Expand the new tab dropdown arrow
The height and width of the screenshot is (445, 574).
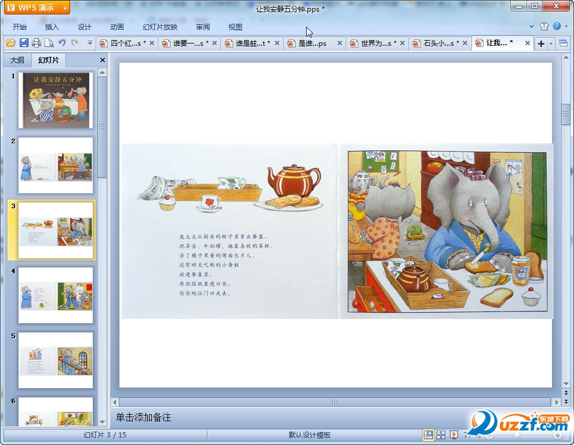pos(551,44)
